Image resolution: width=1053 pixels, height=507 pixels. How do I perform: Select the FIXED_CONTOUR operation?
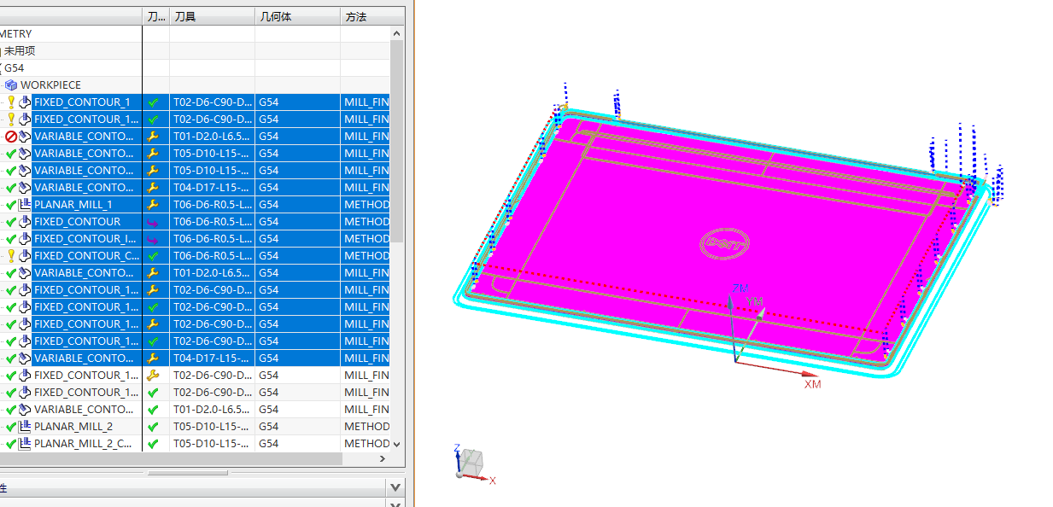(x=78, y=222)
